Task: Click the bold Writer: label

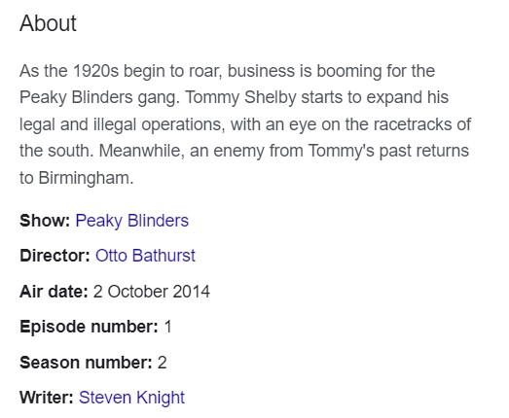Action: coord(47,398)
